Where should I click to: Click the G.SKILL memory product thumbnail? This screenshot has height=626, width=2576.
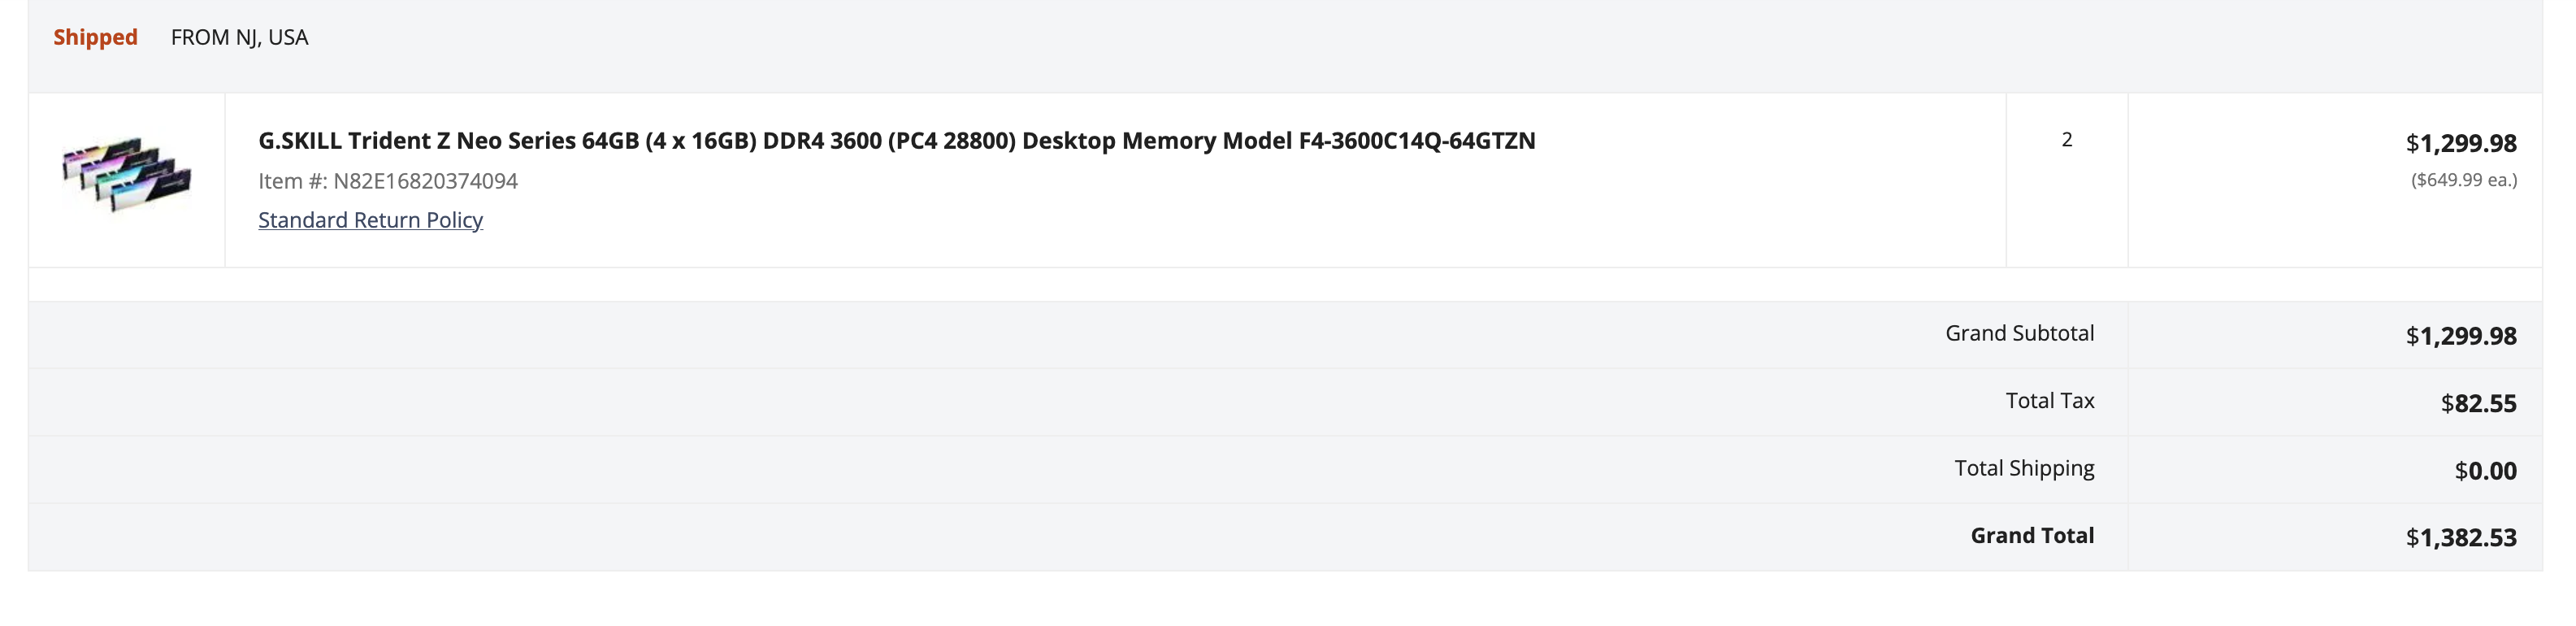[127, 176]
